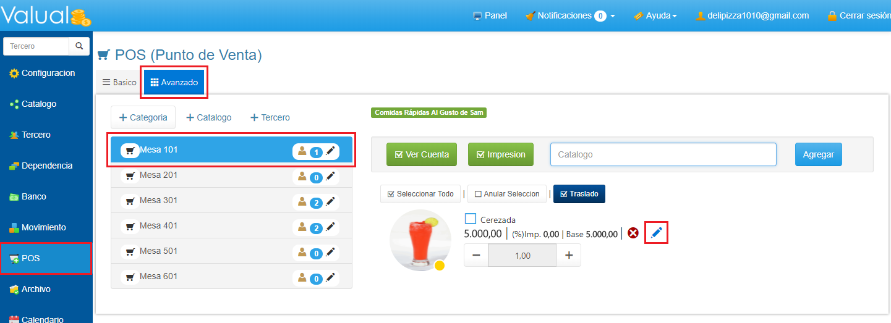
Task: Expand the Ayuda dropdown menu
Action: tap(655, 16)
